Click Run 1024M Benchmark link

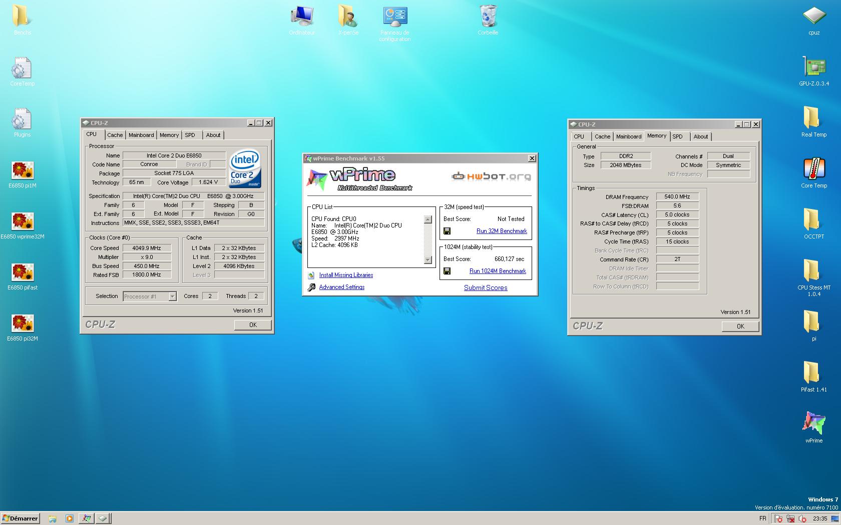[498, 271]
